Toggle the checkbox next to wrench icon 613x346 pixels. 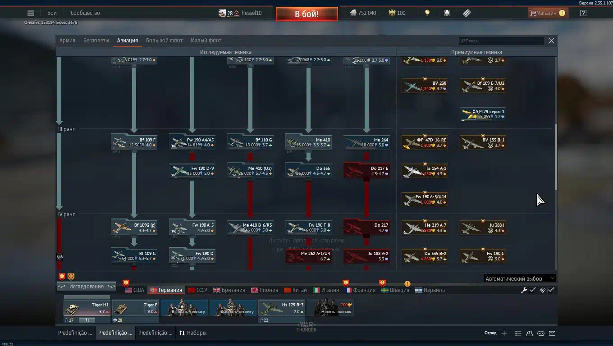click(532, 290)
